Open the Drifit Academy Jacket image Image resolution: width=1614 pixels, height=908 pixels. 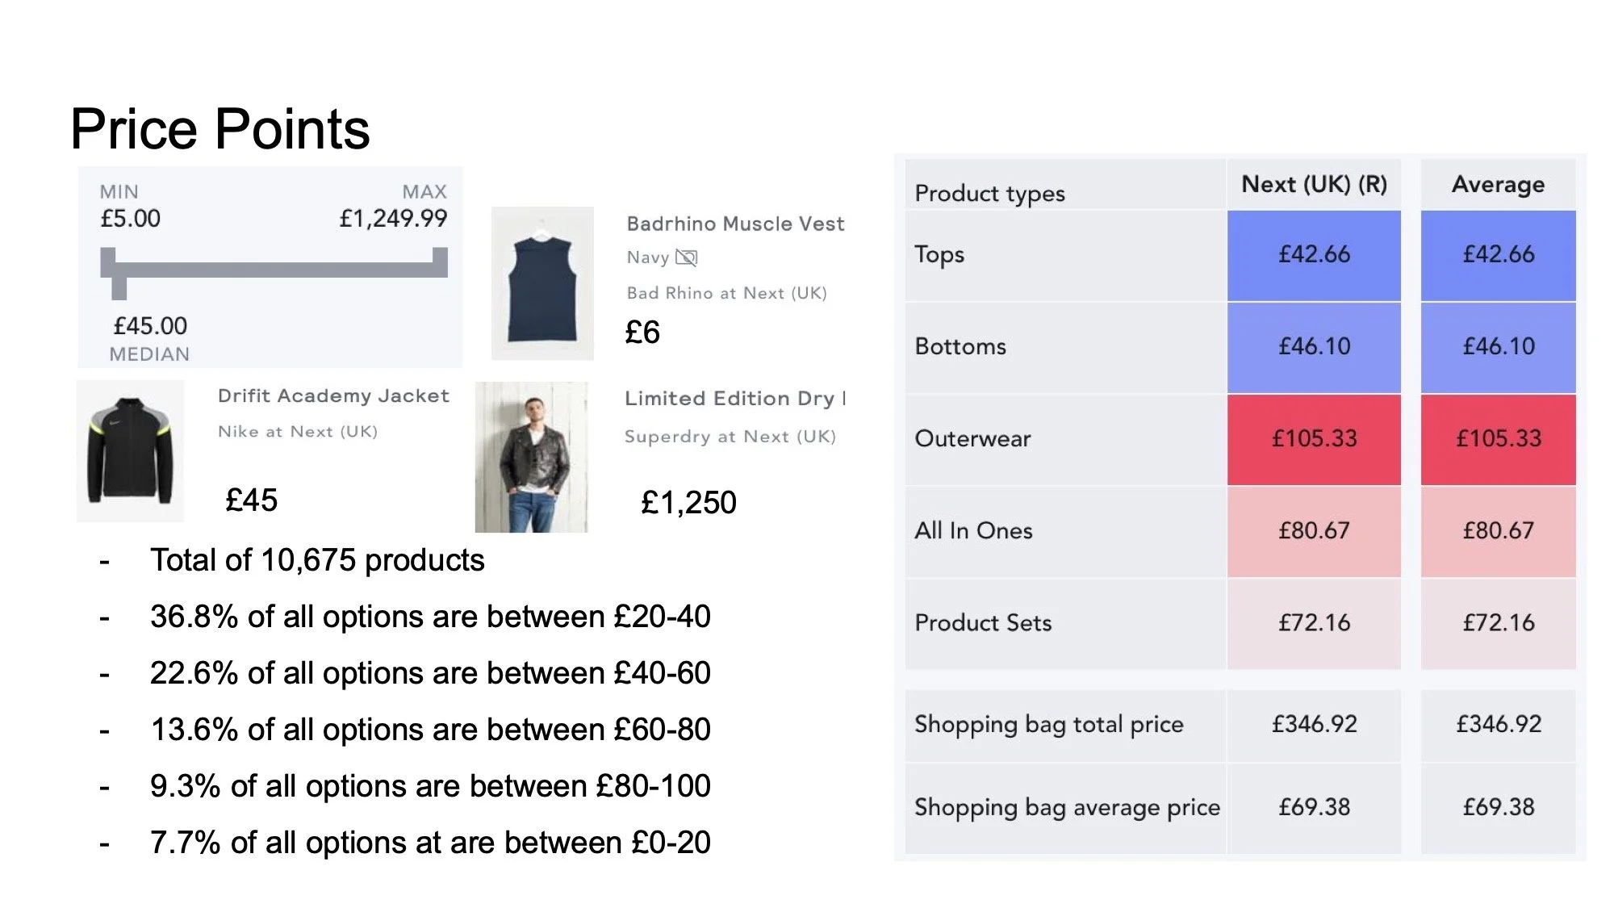[130, 450]
